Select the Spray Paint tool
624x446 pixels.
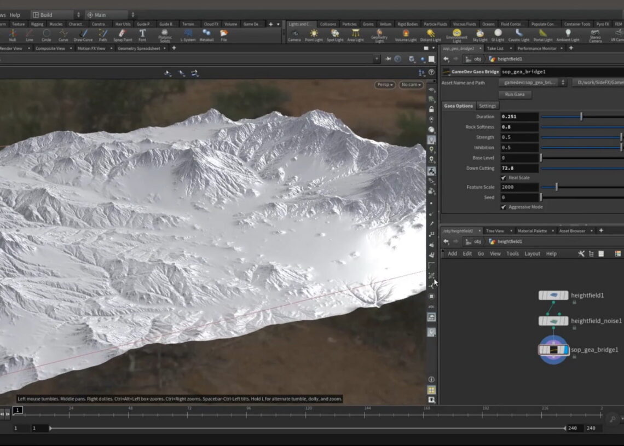[123, 36]
